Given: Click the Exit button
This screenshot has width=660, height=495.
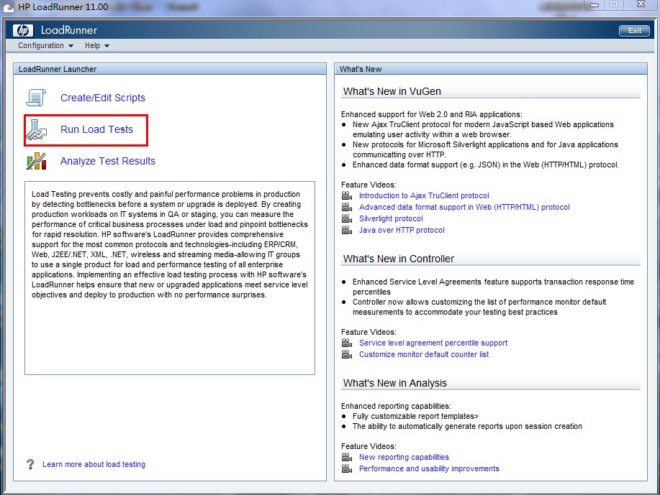Looking at the screenshot, I should (634, 31).
